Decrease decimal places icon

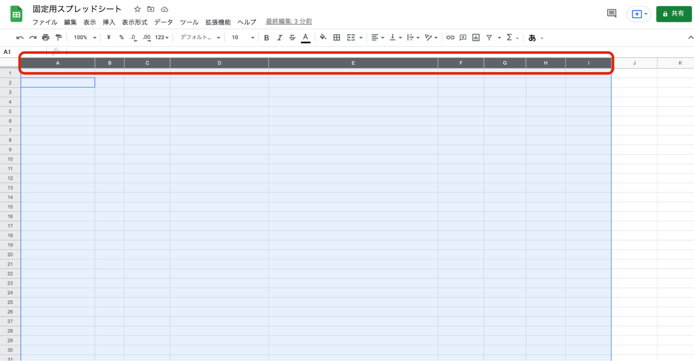[x=134, y=37]
